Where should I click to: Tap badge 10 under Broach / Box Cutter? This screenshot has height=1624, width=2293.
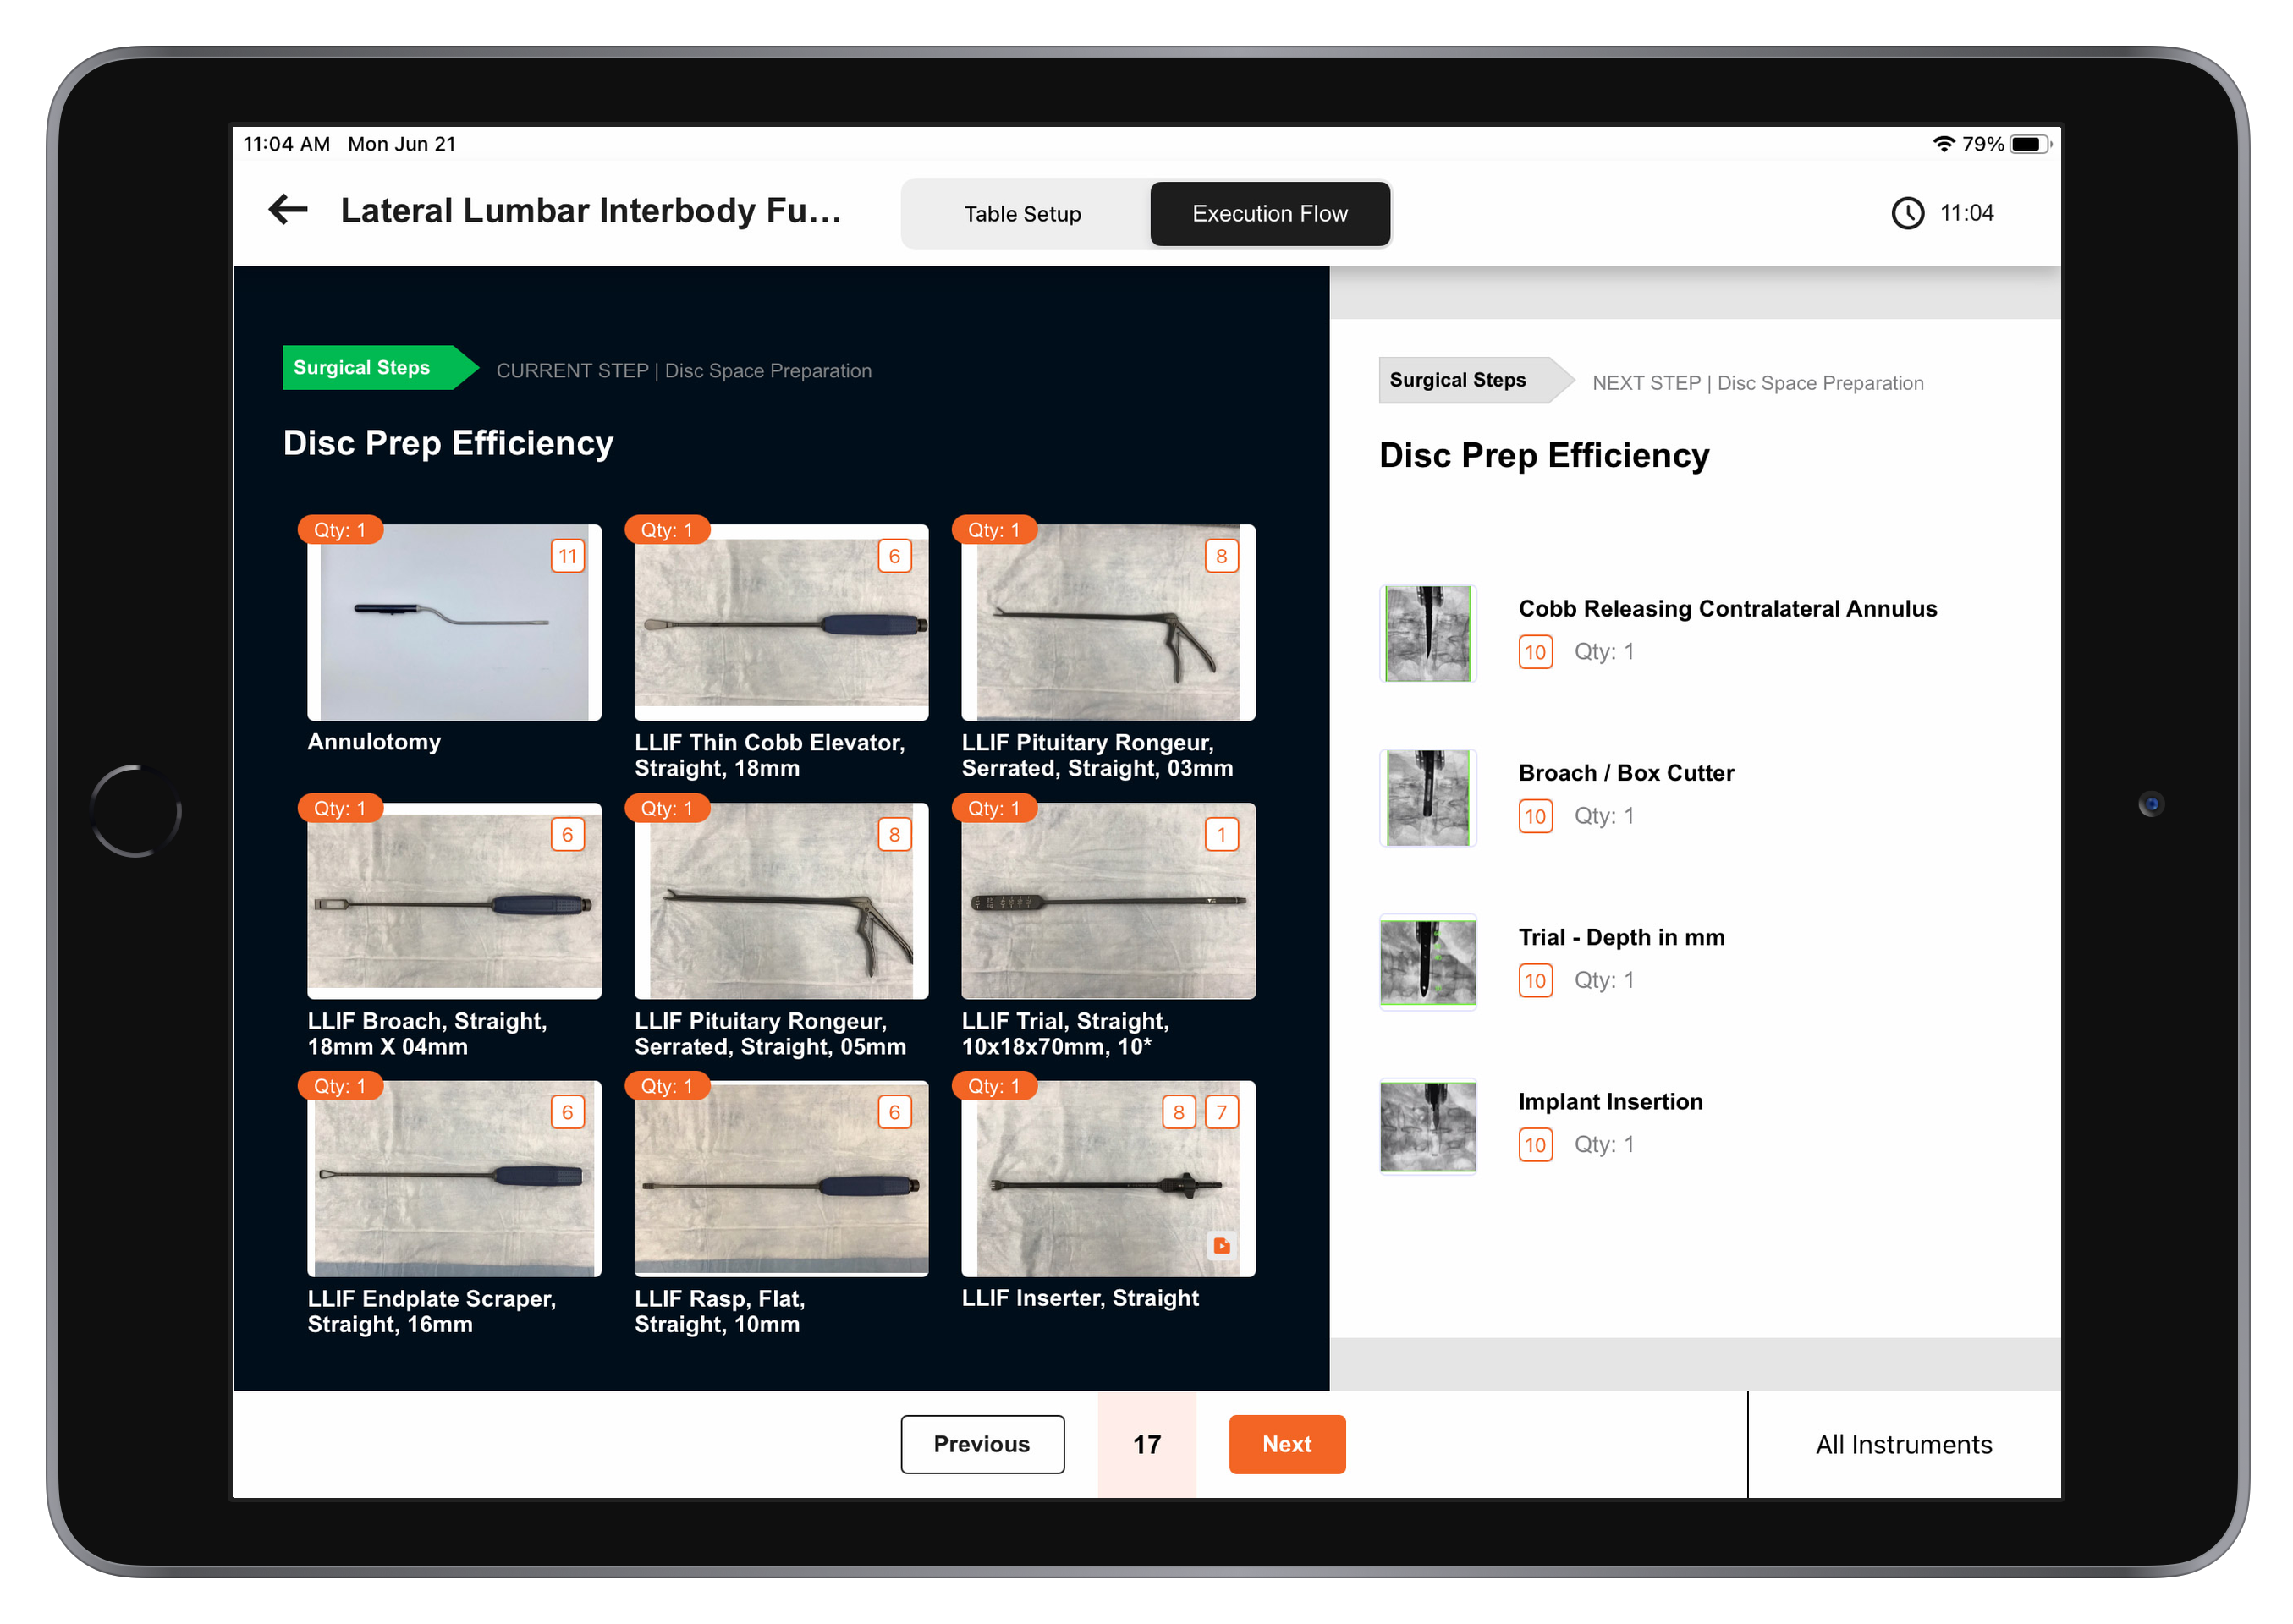click(x=1535, y=816)
